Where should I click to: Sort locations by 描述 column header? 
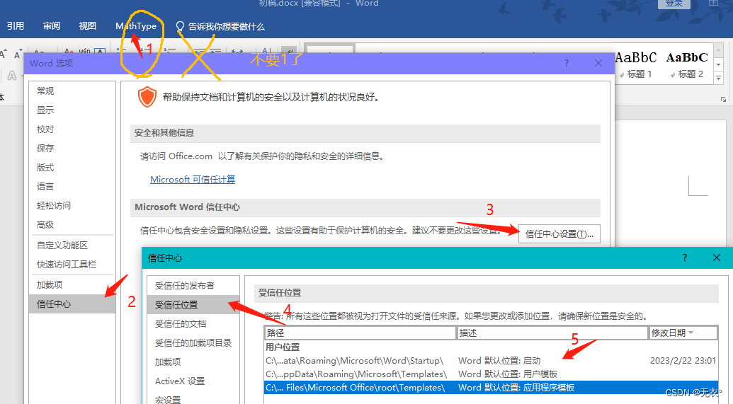click(x=552, y=333)
